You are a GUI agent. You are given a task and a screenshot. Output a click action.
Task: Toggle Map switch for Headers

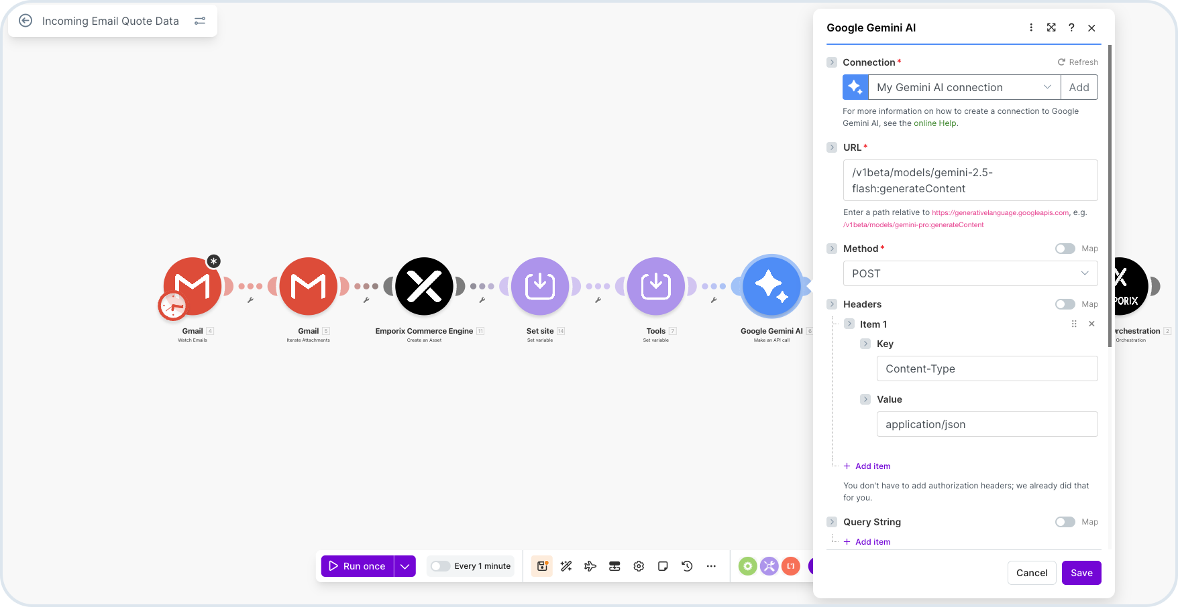(x=1065, y=304)
